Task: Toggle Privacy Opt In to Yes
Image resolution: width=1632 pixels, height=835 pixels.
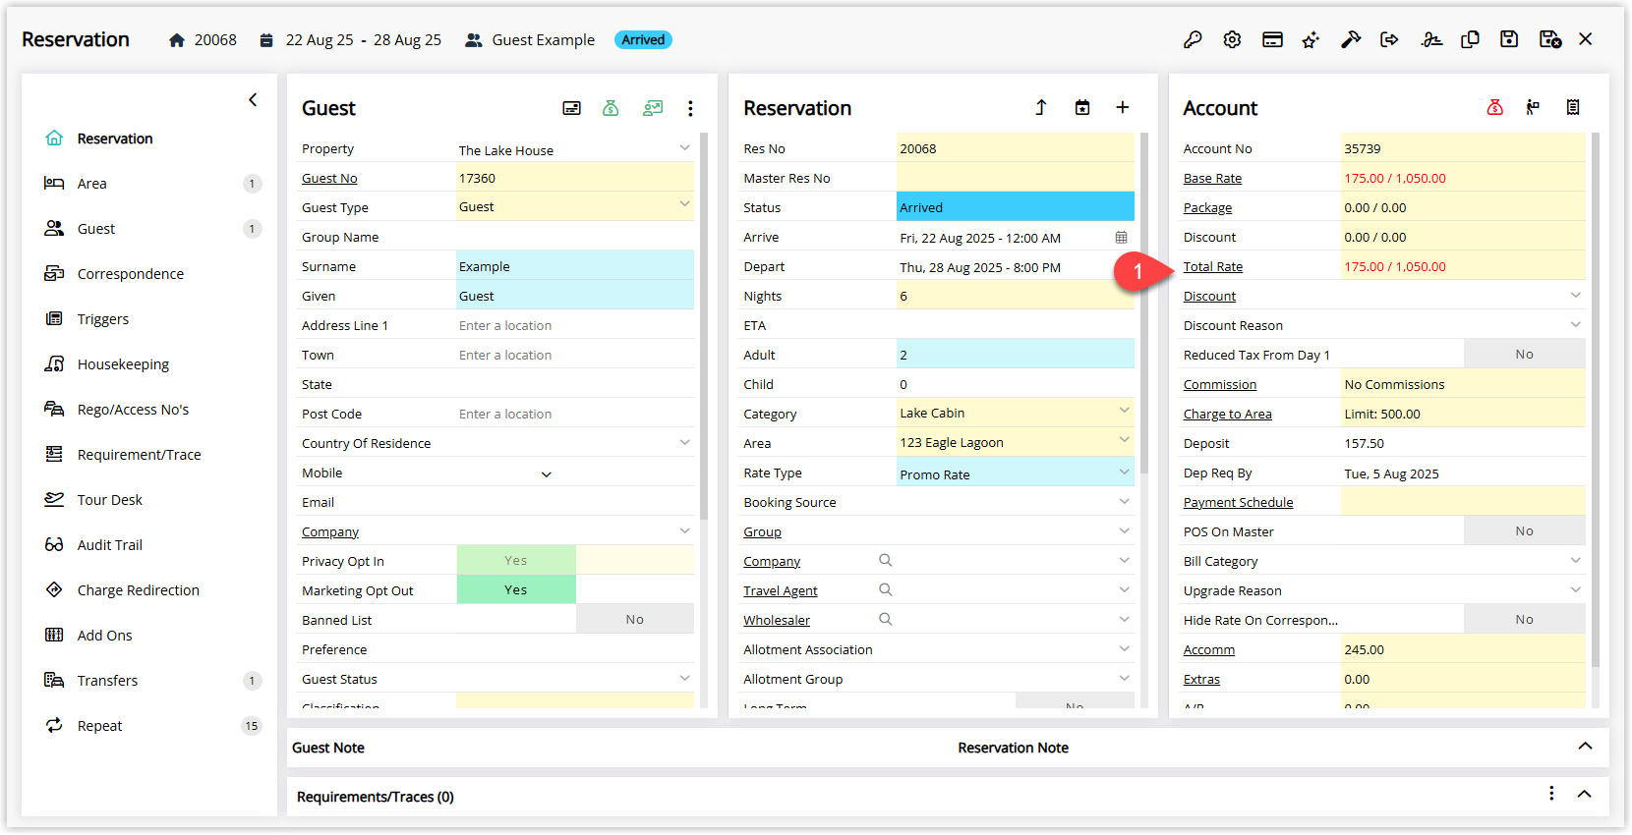Action: click(516, 560)
